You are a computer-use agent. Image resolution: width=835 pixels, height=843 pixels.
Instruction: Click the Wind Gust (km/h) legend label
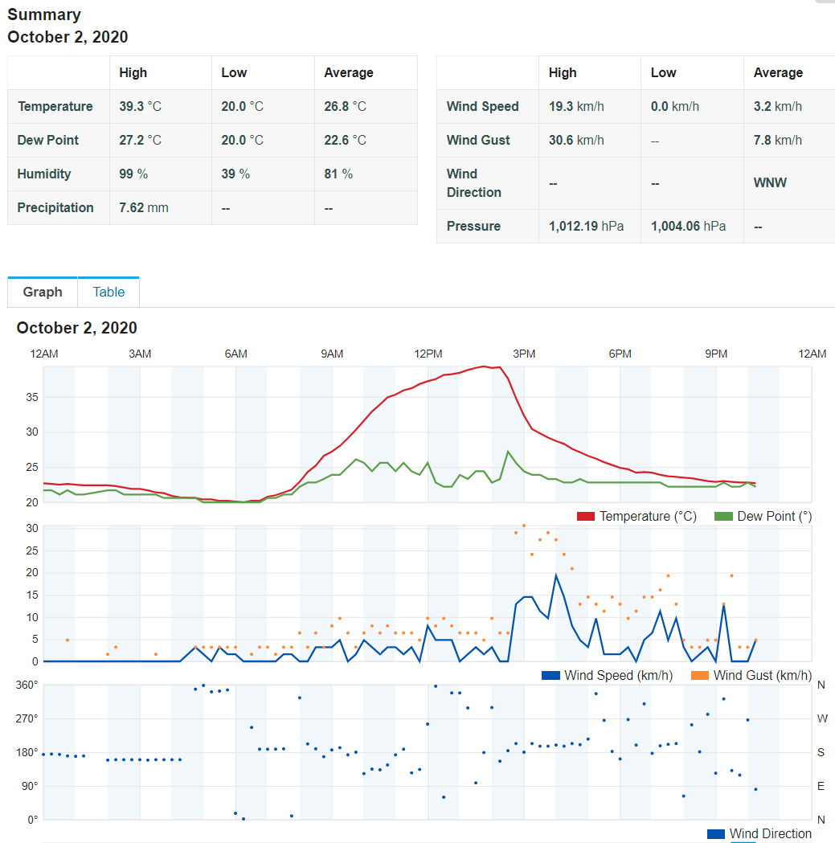click(x=763, y=676)
